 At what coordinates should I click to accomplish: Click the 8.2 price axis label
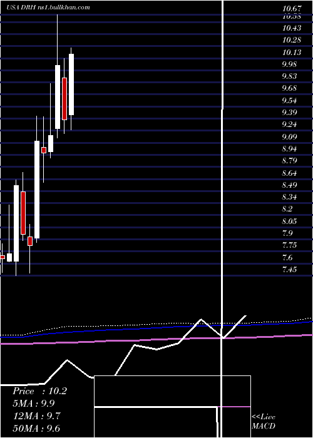tap(287, 209)
